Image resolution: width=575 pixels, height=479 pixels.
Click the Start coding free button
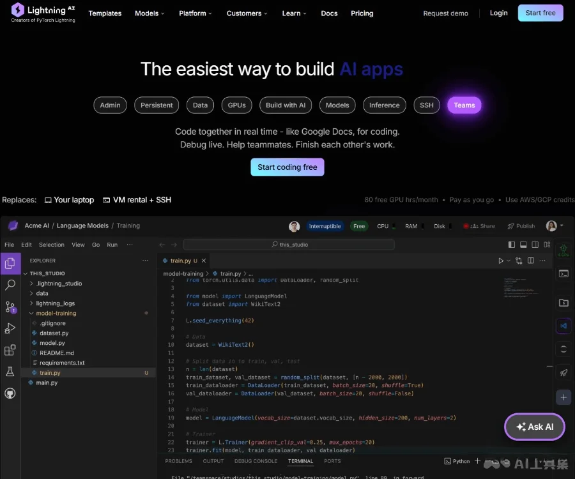(x=287, y=167)
